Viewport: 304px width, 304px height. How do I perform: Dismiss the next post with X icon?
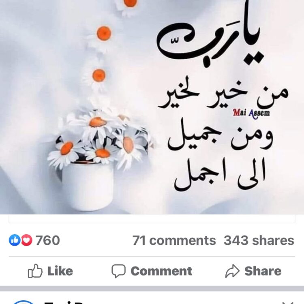click(x=288, y=303)
